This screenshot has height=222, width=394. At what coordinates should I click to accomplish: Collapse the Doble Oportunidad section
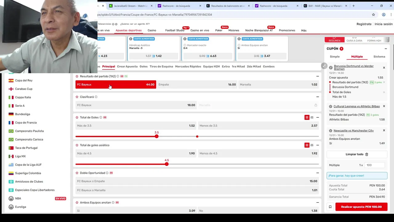tap(317, 173)
